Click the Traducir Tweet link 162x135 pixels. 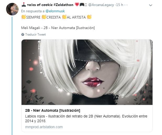tap(35, 35)
